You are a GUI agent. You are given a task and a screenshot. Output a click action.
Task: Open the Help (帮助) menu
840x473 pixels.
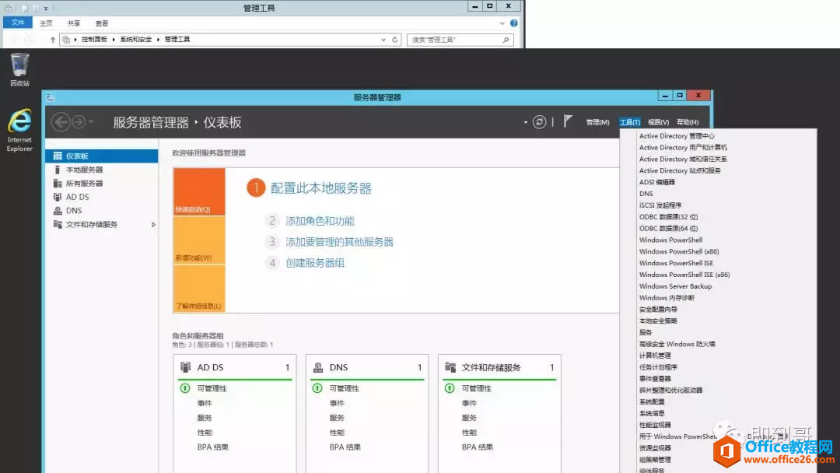point(688,122)
